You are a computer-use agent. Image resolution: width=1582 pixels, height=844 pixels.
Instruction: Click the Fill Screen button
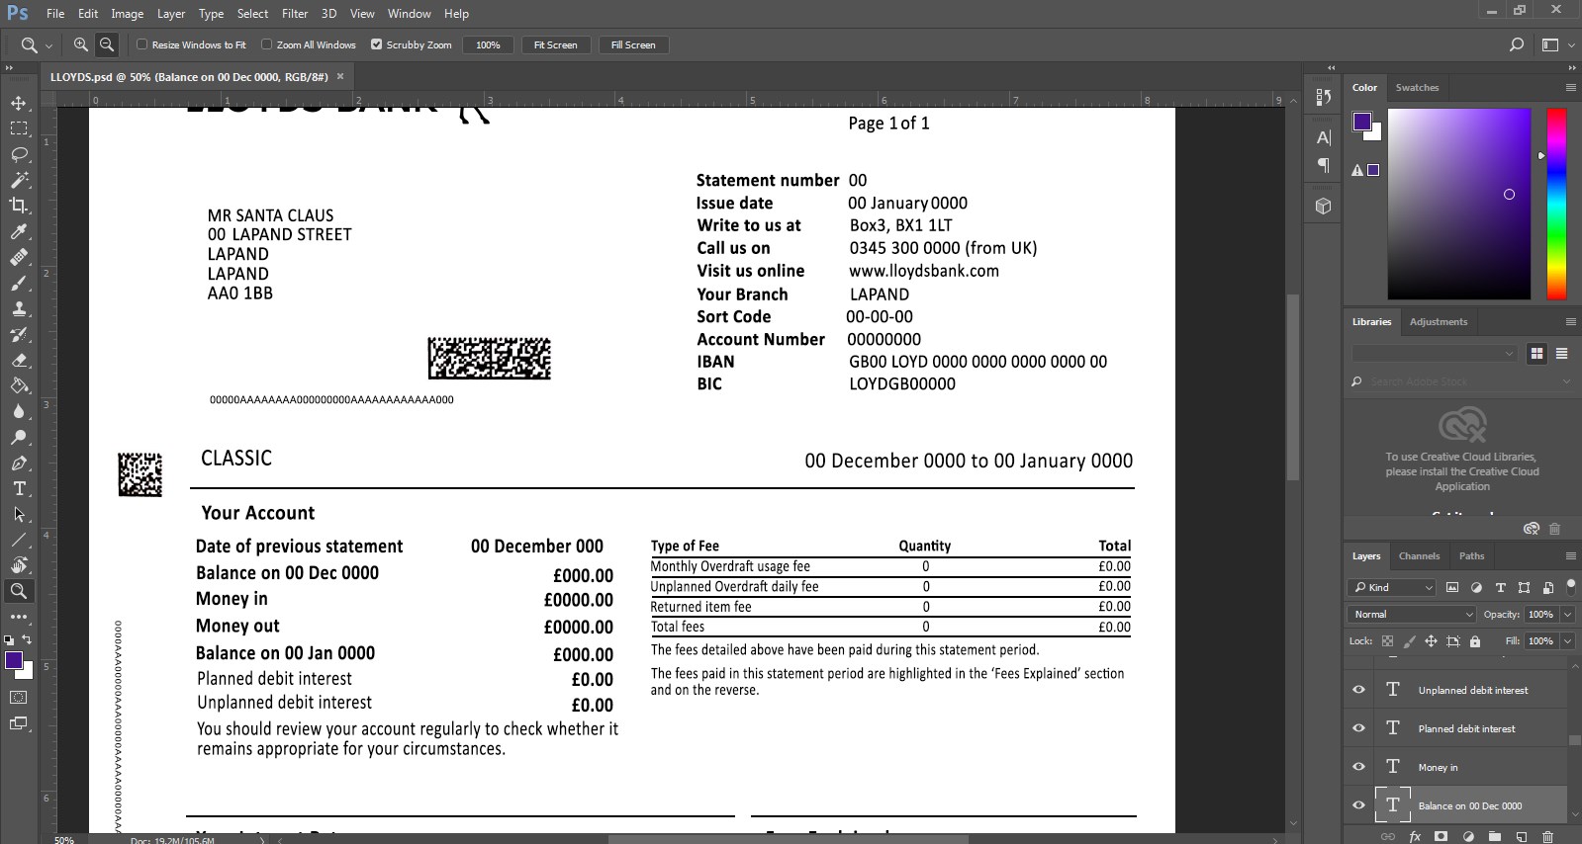click(633, 44)
